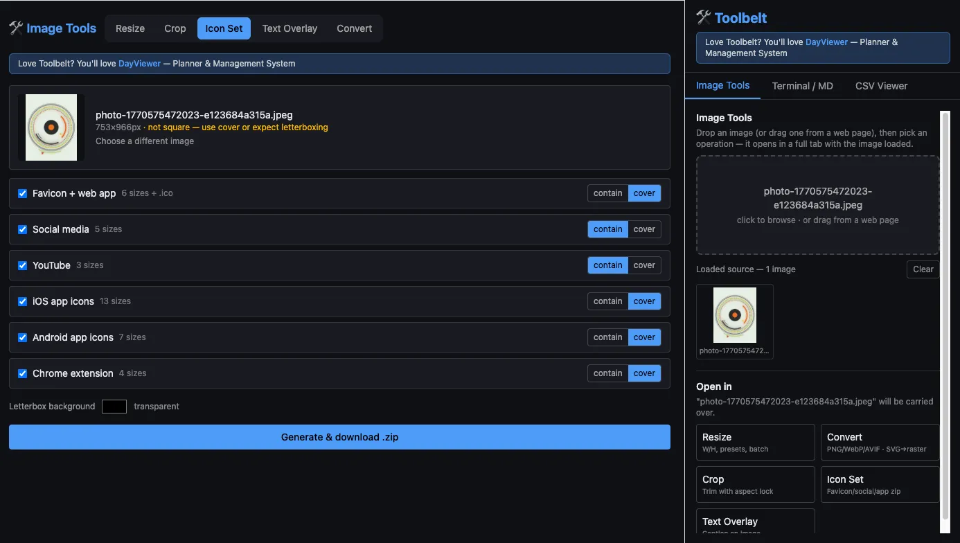Set Favicon + web app to cover
The height and width of the screenshot is (543, 960).
pos(644,193)
